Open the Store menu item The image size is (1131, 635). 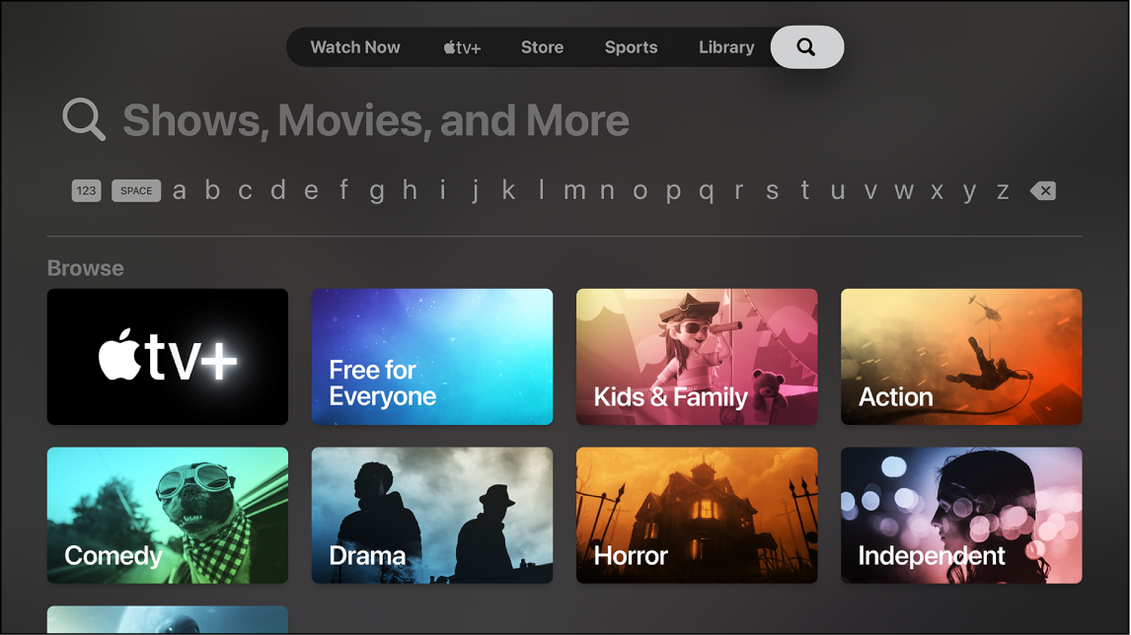pyautogui.click(x=542, y=46)
